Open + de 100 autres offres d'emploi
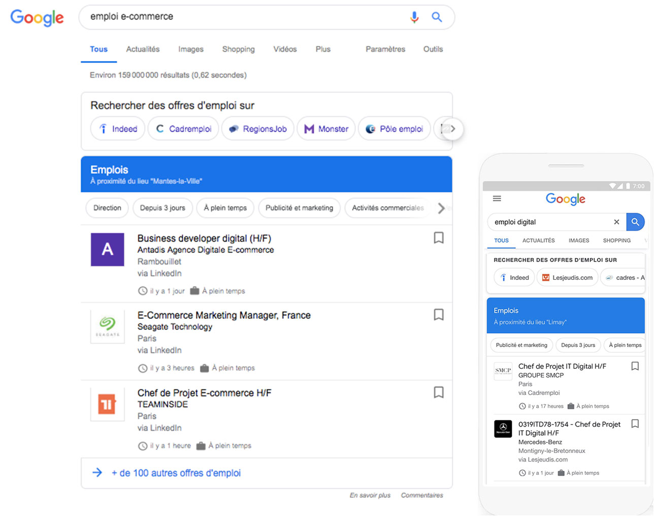Image resolution: width=660 pixels, height=522 pixels. [x=176, y=473]
